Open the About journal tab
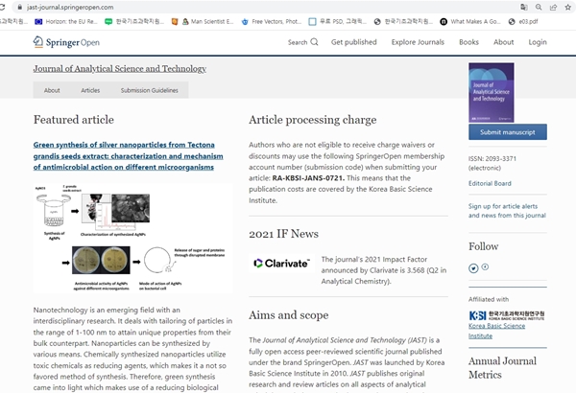Viewport: 576px width, 393px height. point(52,90)
